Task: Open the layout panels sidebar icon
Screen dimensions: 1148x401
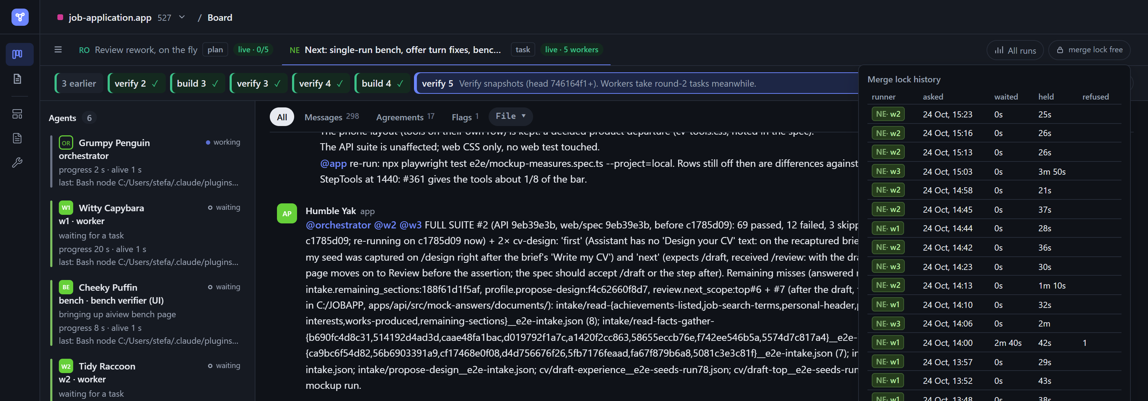Action: click(17, 114)
